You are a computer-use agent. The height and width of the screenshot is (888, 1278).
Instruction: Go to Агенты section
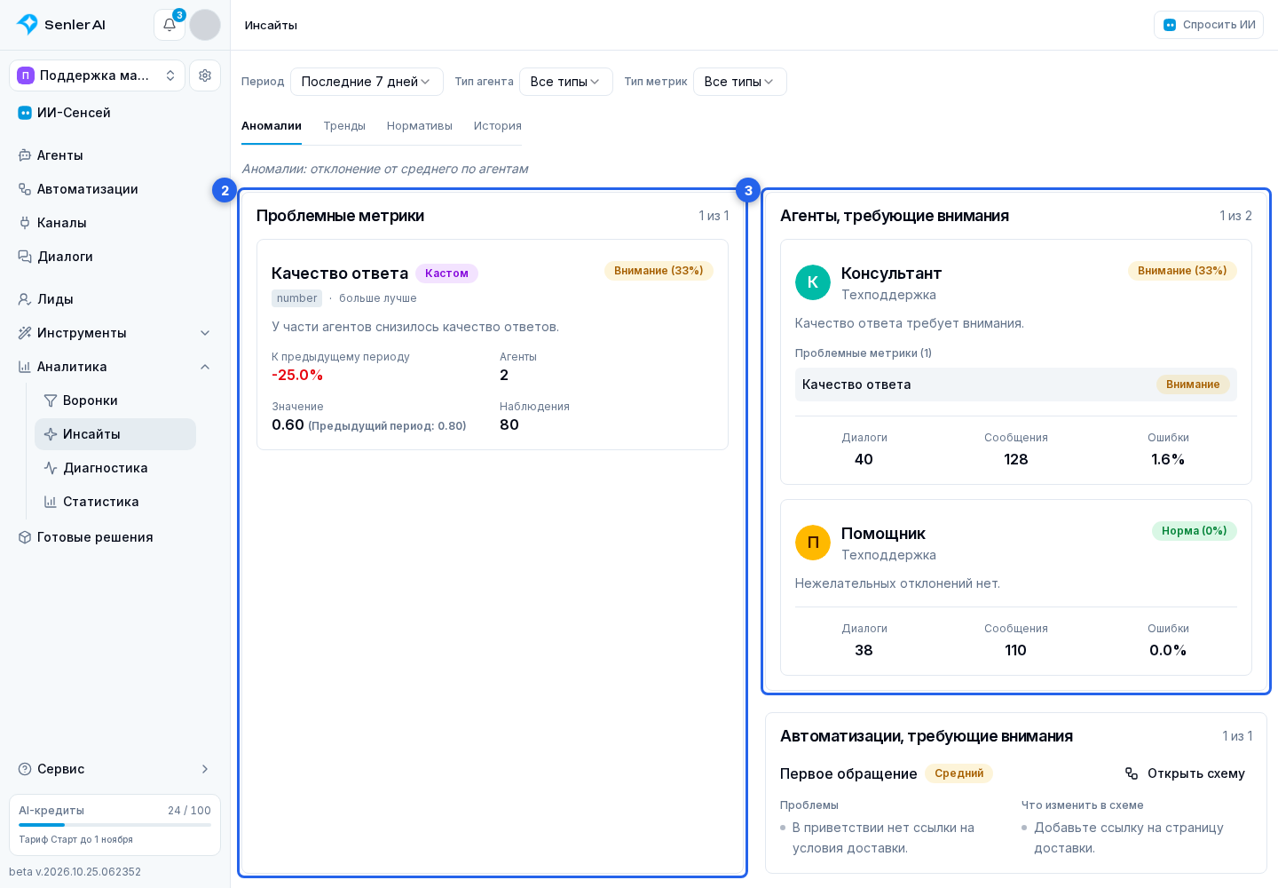[115, 155]
